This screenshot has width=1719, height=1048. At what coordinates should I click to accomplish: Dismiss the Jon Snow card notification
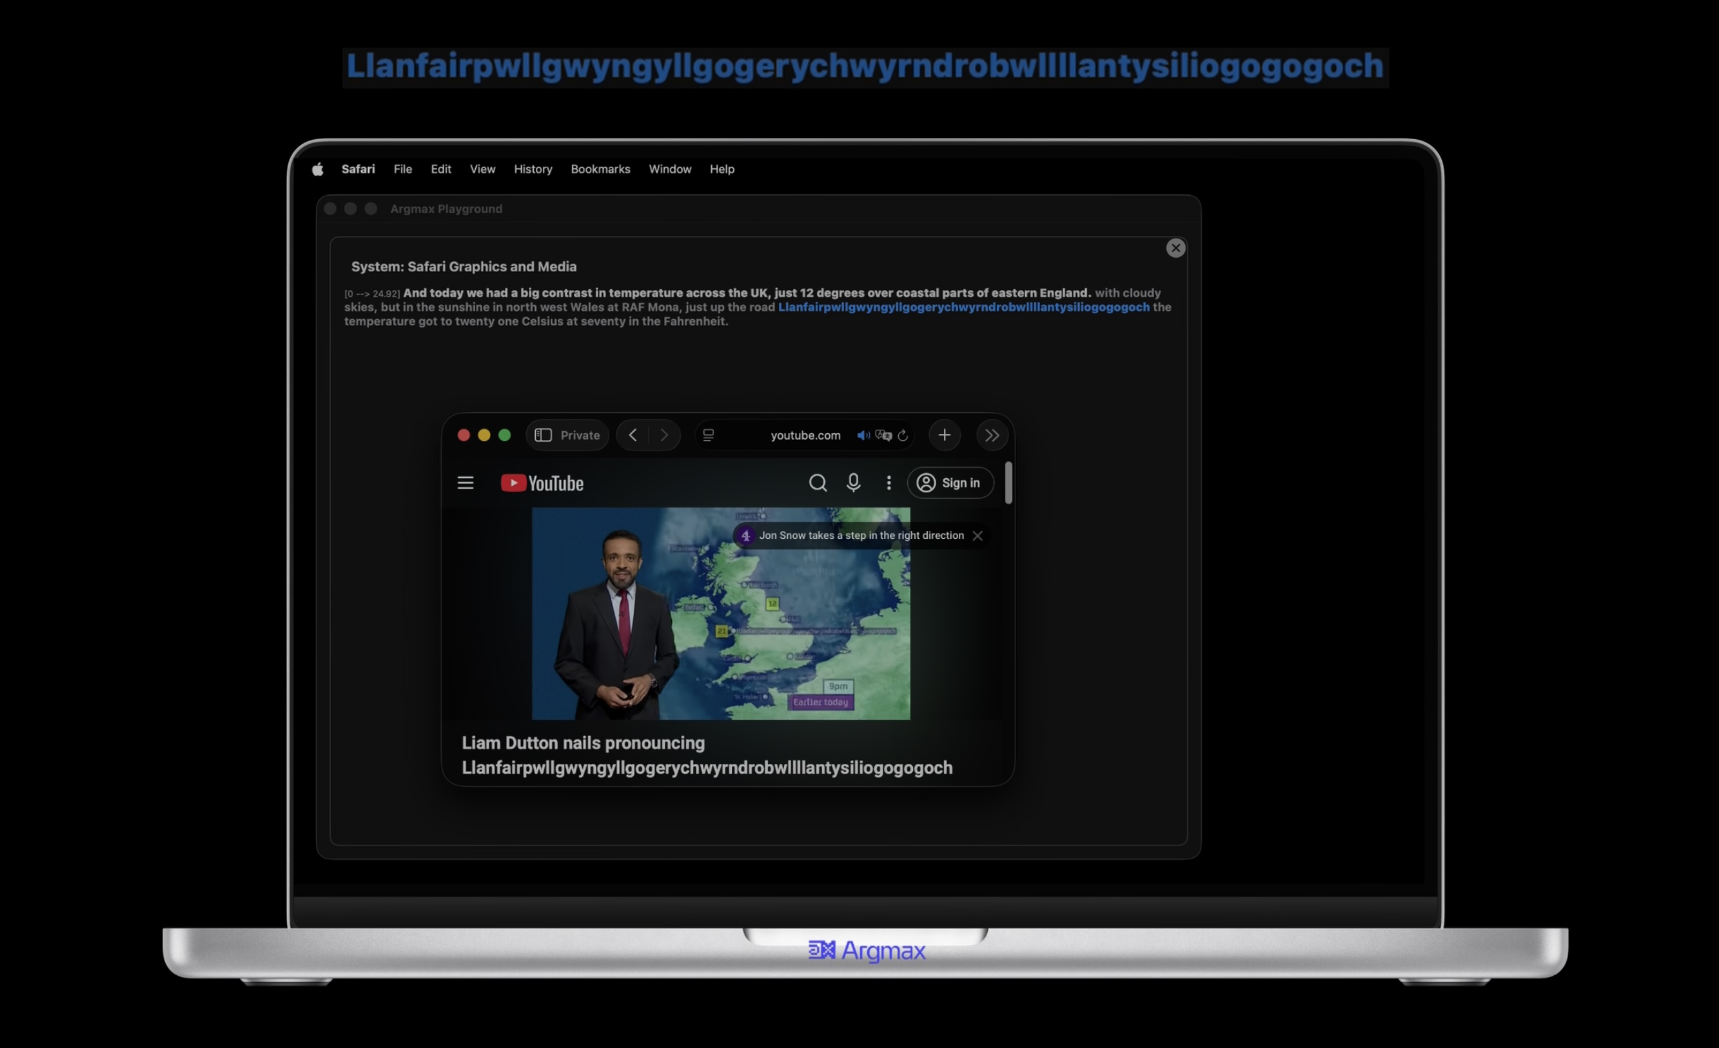[977, 536]
